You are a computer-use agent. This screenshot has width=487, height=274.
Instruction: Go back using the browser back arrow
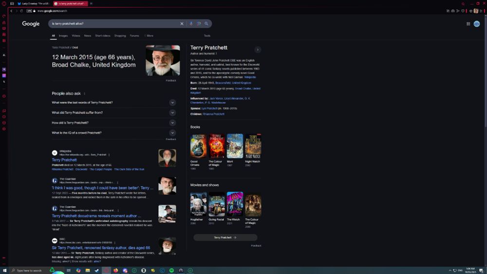point(11,11)
